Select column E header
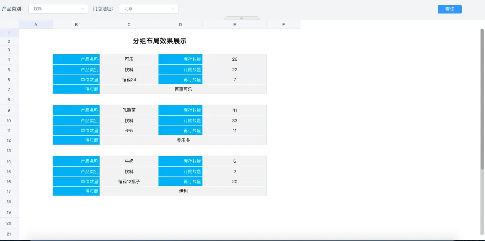485x241 pixels. click(234, 24)
